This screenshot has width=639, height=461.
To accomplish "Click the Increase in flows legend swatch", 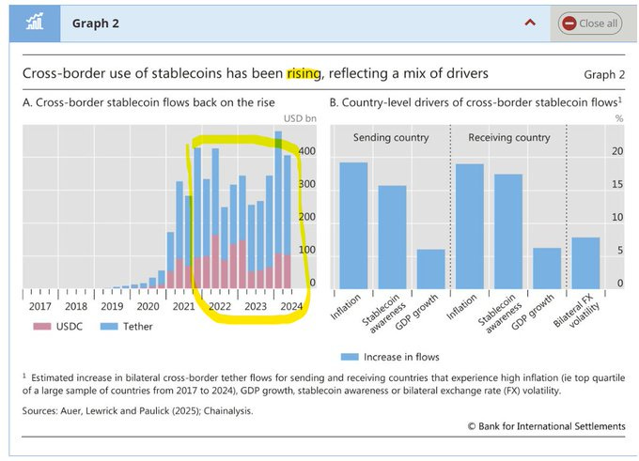I will [x=350, y=357].
